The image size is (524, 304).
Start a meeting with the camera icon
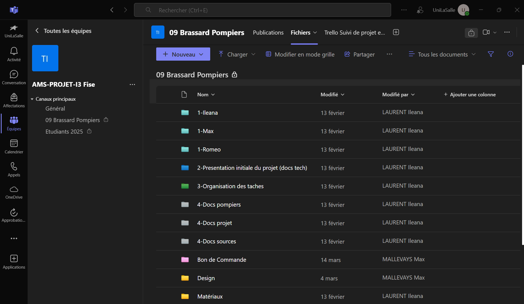(486, 32)
